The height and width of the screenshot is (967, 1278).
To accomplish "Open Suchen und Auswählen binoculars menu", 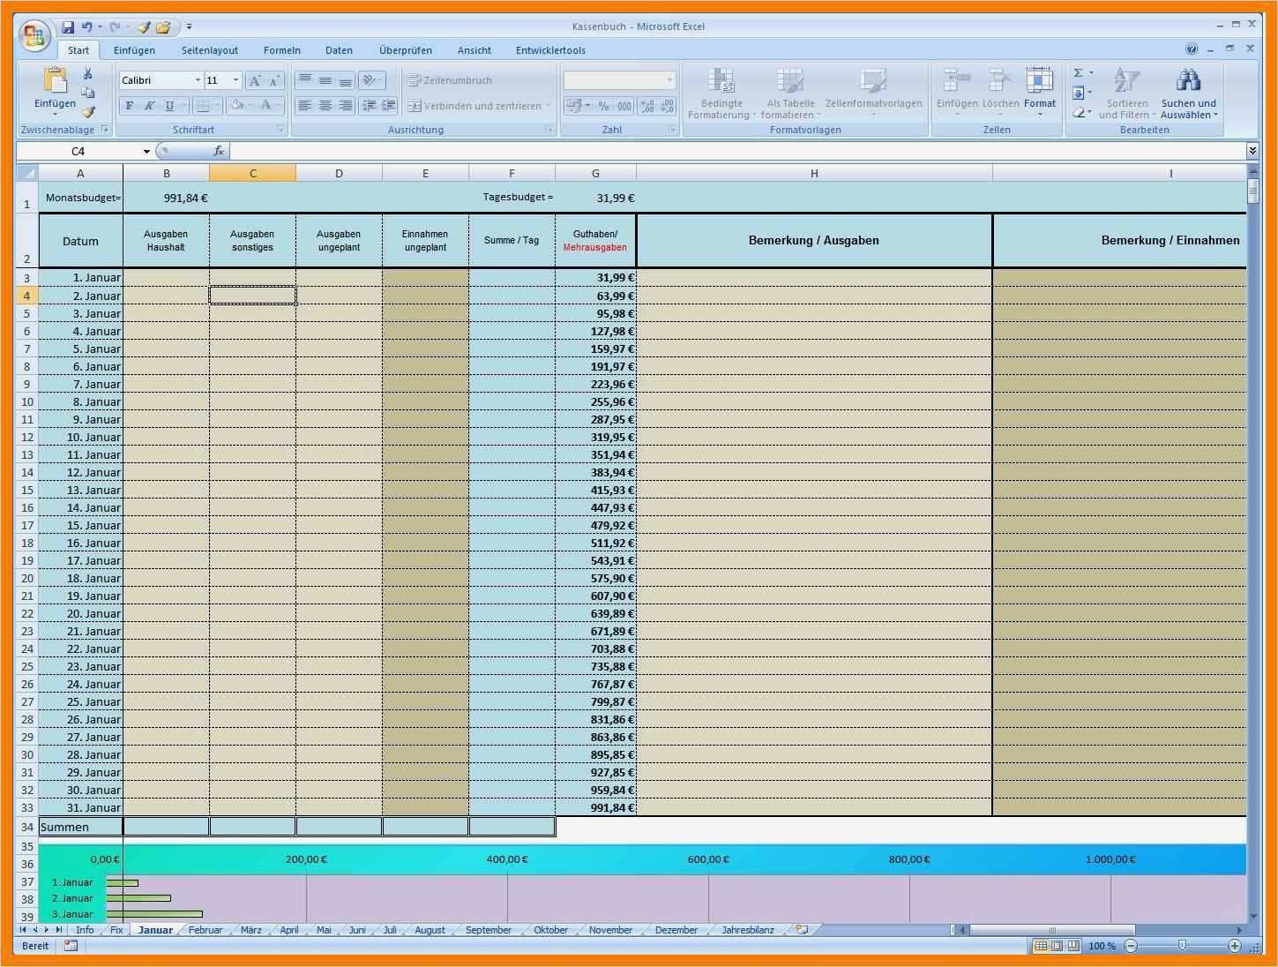I will [1188, 92].
